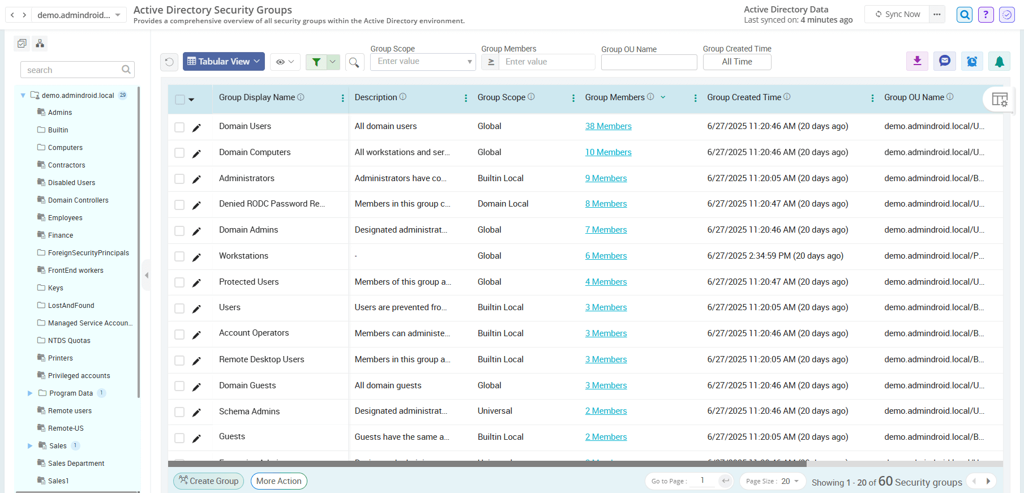Check the Administrators row checkbox

point(179,179)
